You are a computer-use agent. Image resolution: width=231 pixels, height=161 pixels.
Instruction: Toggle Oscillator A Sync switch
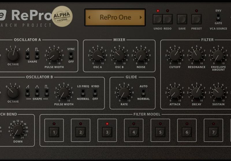click(x=71, y=55)
